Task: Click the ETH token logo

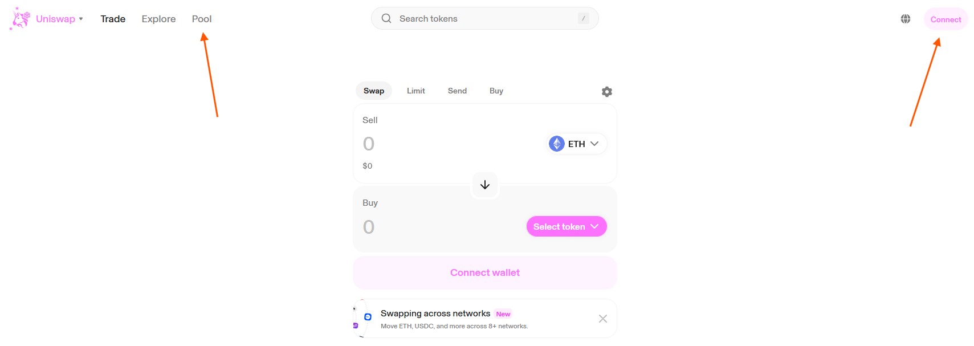Action: coord(557,144)
